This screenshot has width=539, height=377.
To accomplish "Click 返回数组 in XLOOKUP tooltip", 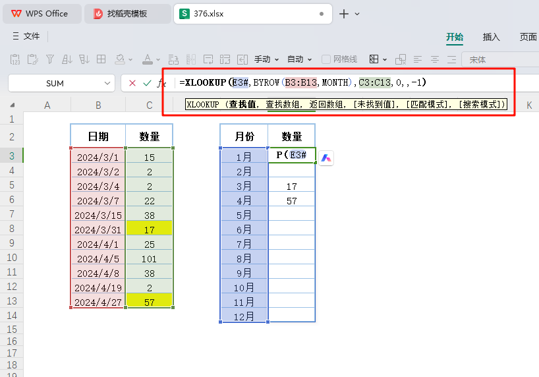I will pos(326,104).
